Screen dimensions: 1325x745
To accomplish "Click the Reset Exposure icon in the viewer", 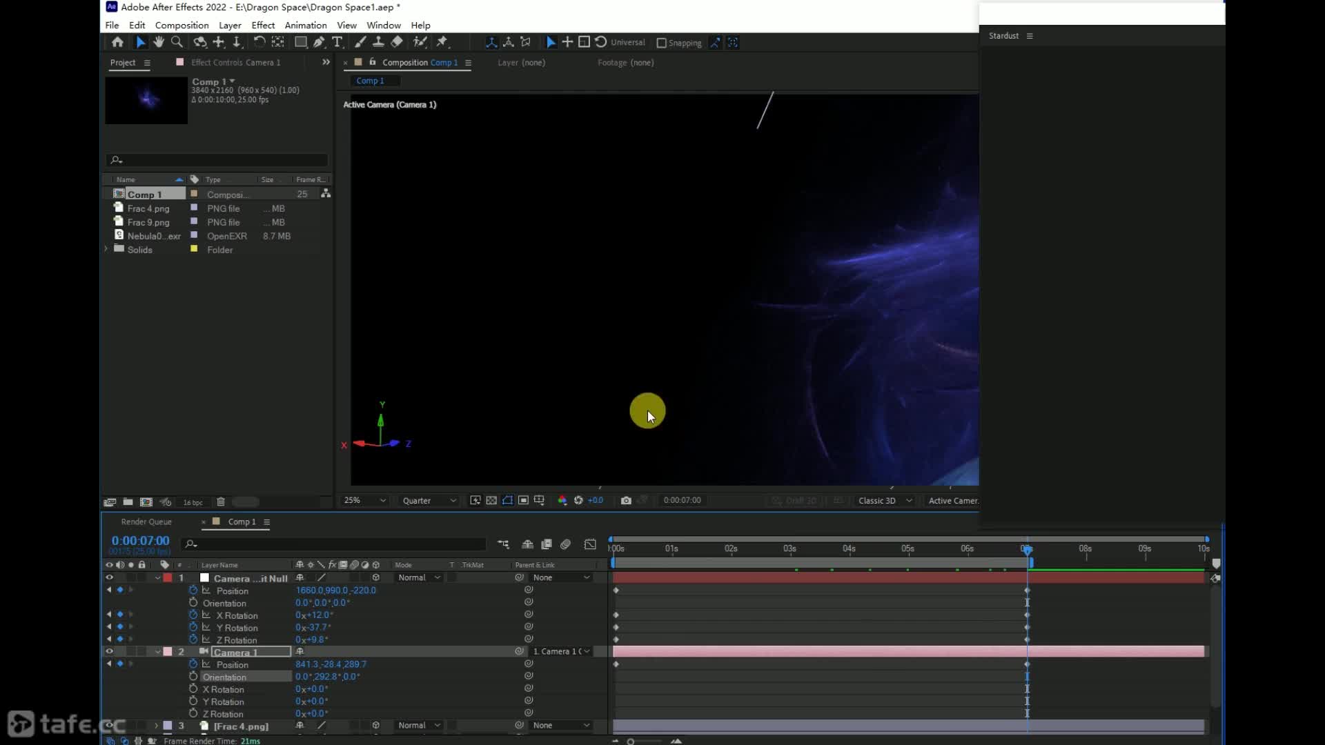I will pos(578,500).
